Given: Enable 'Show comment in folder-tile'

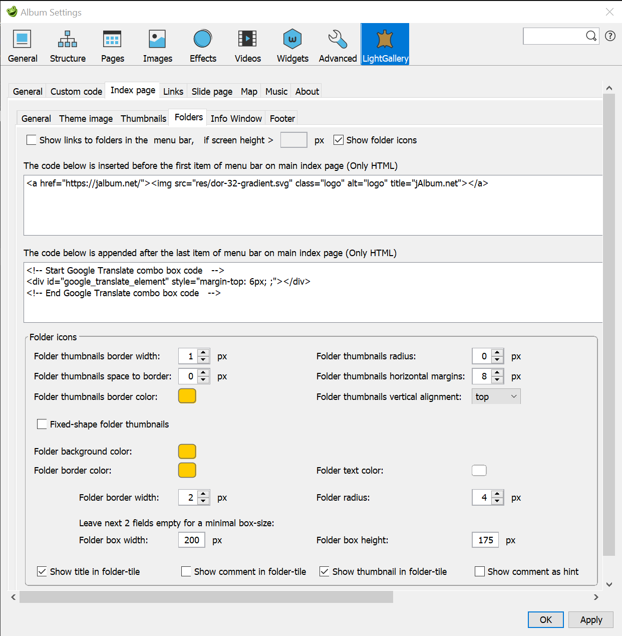Looking at the screenshot, I should tap(186, 571).
